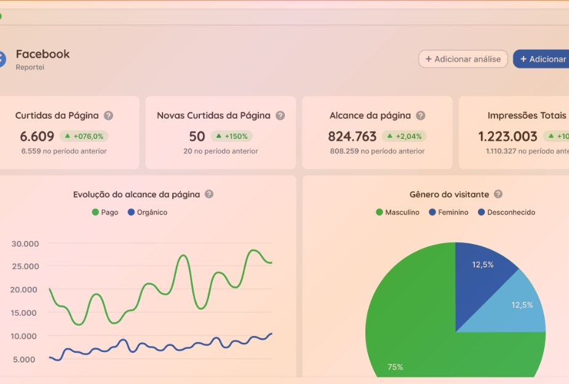Disable Desconhecido in the gender legend
569x384 pixels.
[506, 213]
